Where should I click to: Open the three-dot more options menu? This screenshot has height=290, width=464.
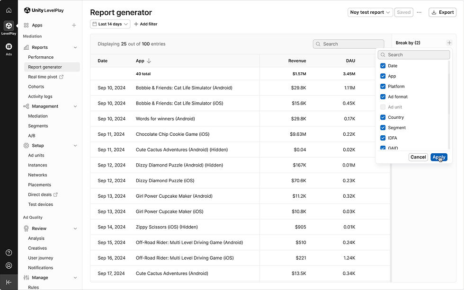point(419,12)
